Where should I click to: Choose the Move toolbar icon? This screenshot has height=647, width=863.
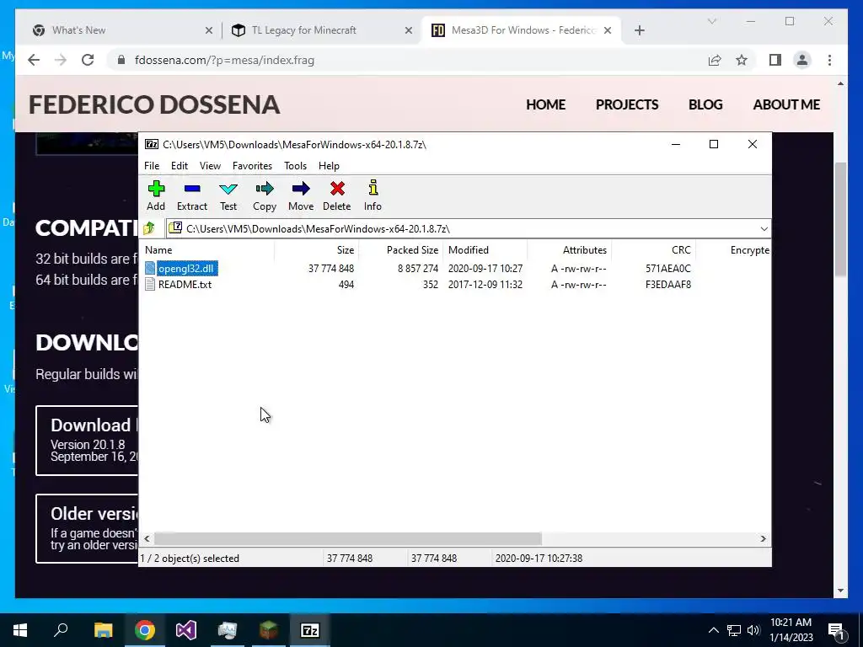301,195
